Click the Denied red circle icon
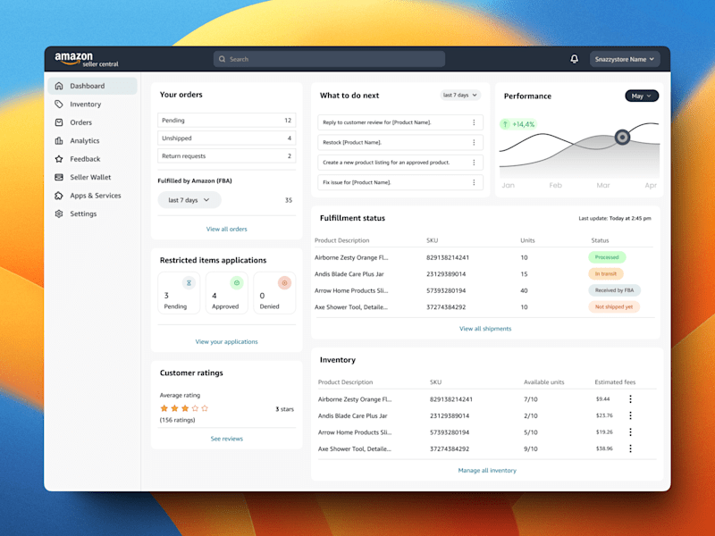The width and height of the screenshot is (715, 536). pyautogui.click(x=284, y=283)
